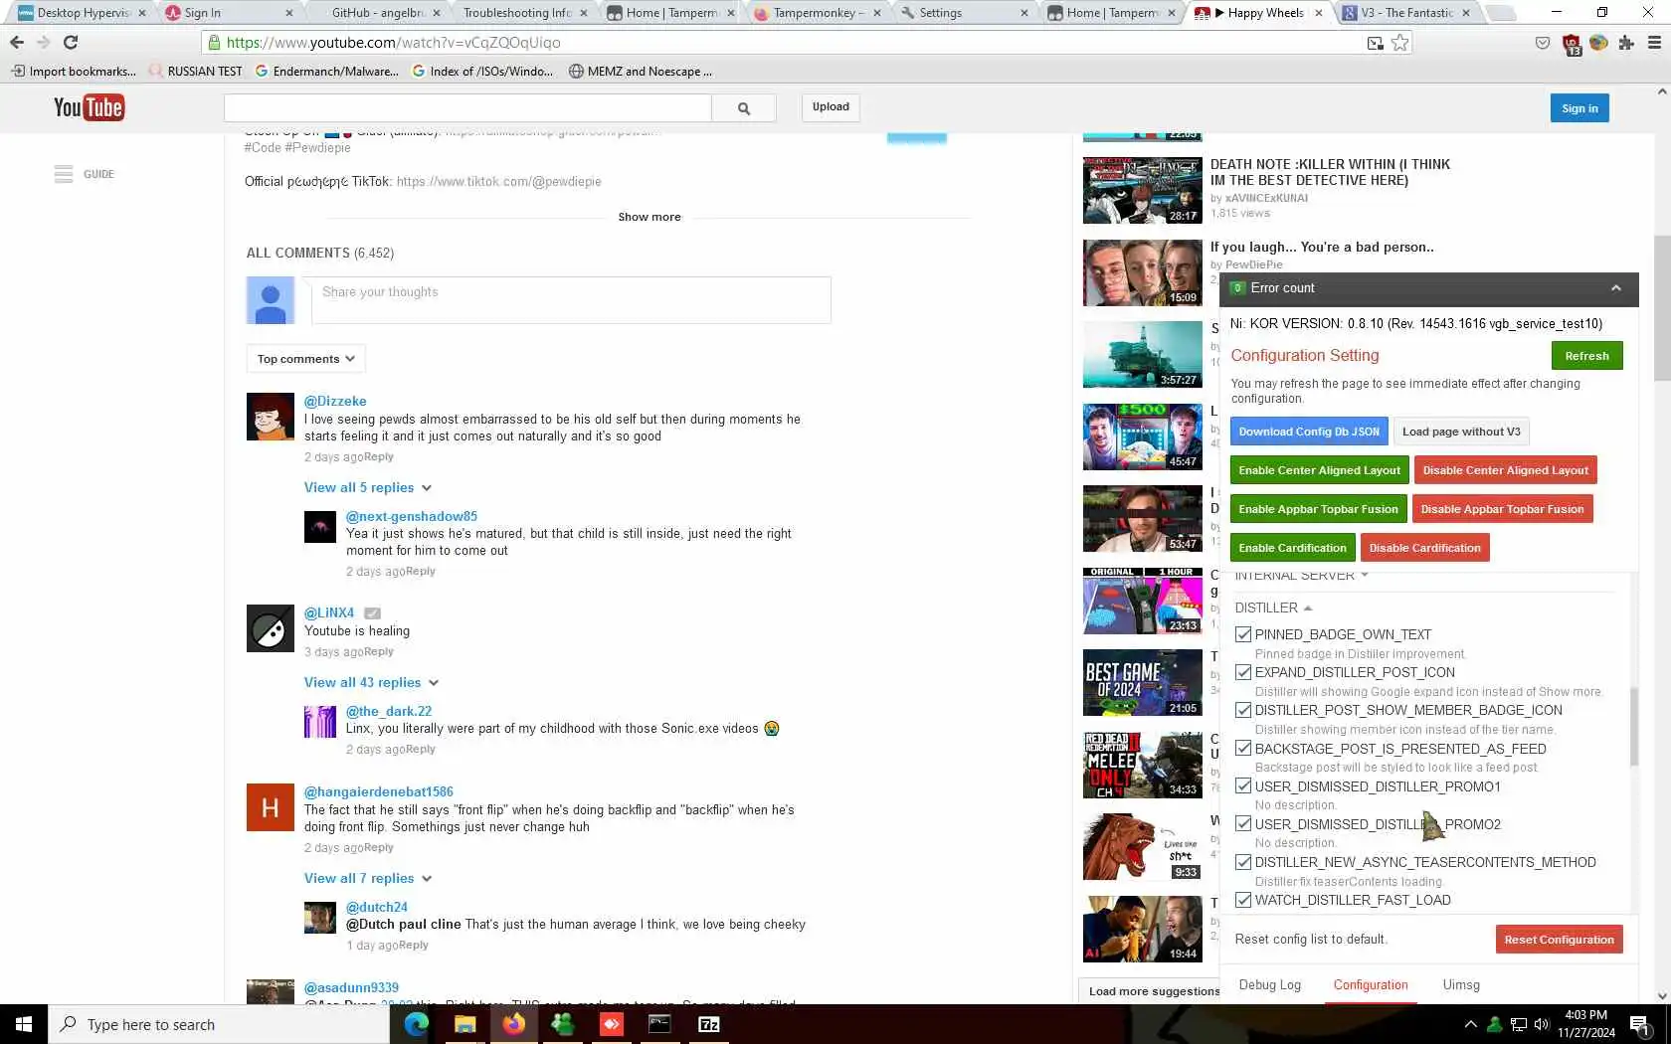
Task: Click the @Dizzeke commenter avatar
Action: (x=271, y=417)
